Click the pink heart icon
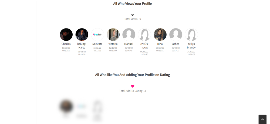Screen dimensions: 270x124 (132, 86)
